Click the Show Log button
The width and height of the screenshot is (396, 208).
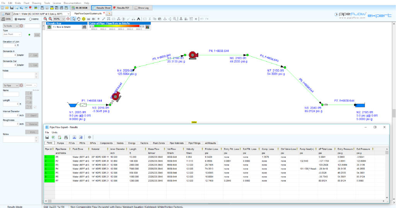click(143, 8)
